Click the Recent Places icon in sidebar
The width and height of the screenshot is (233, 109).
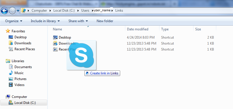tap(11, 49)
